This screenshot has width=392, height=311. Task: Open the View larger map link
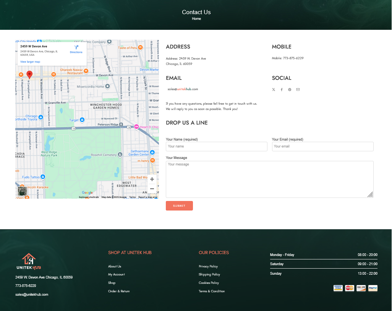click(30, 62)
